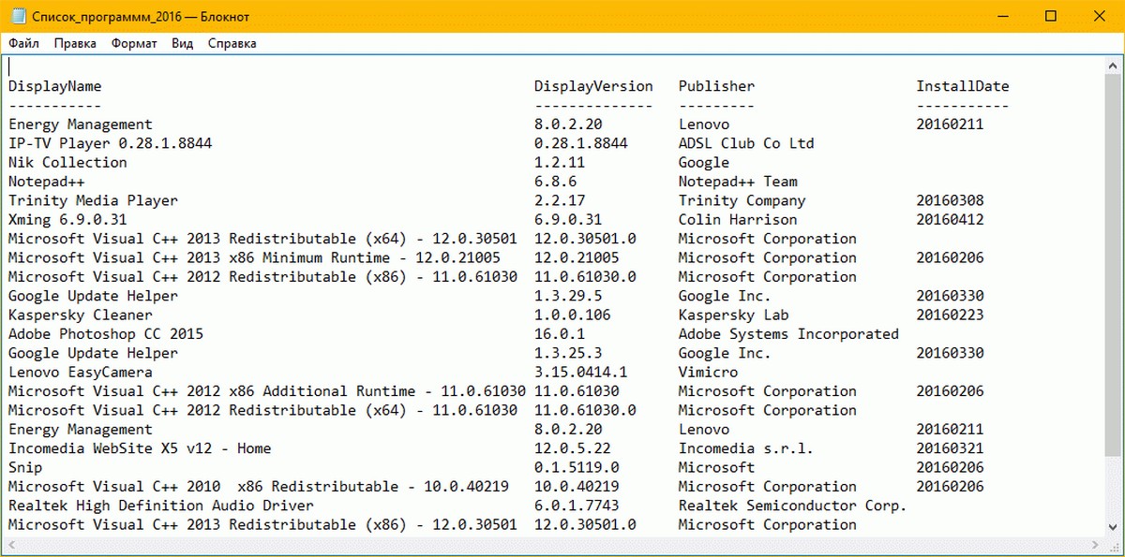Viewport: 1125px width, 557px height.
Task: Open the Справка menu
Action: 232,43
